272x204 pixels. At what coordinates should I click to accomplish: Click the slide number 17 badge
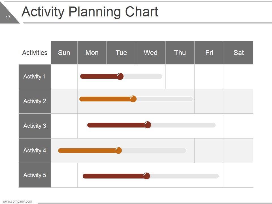8,18
